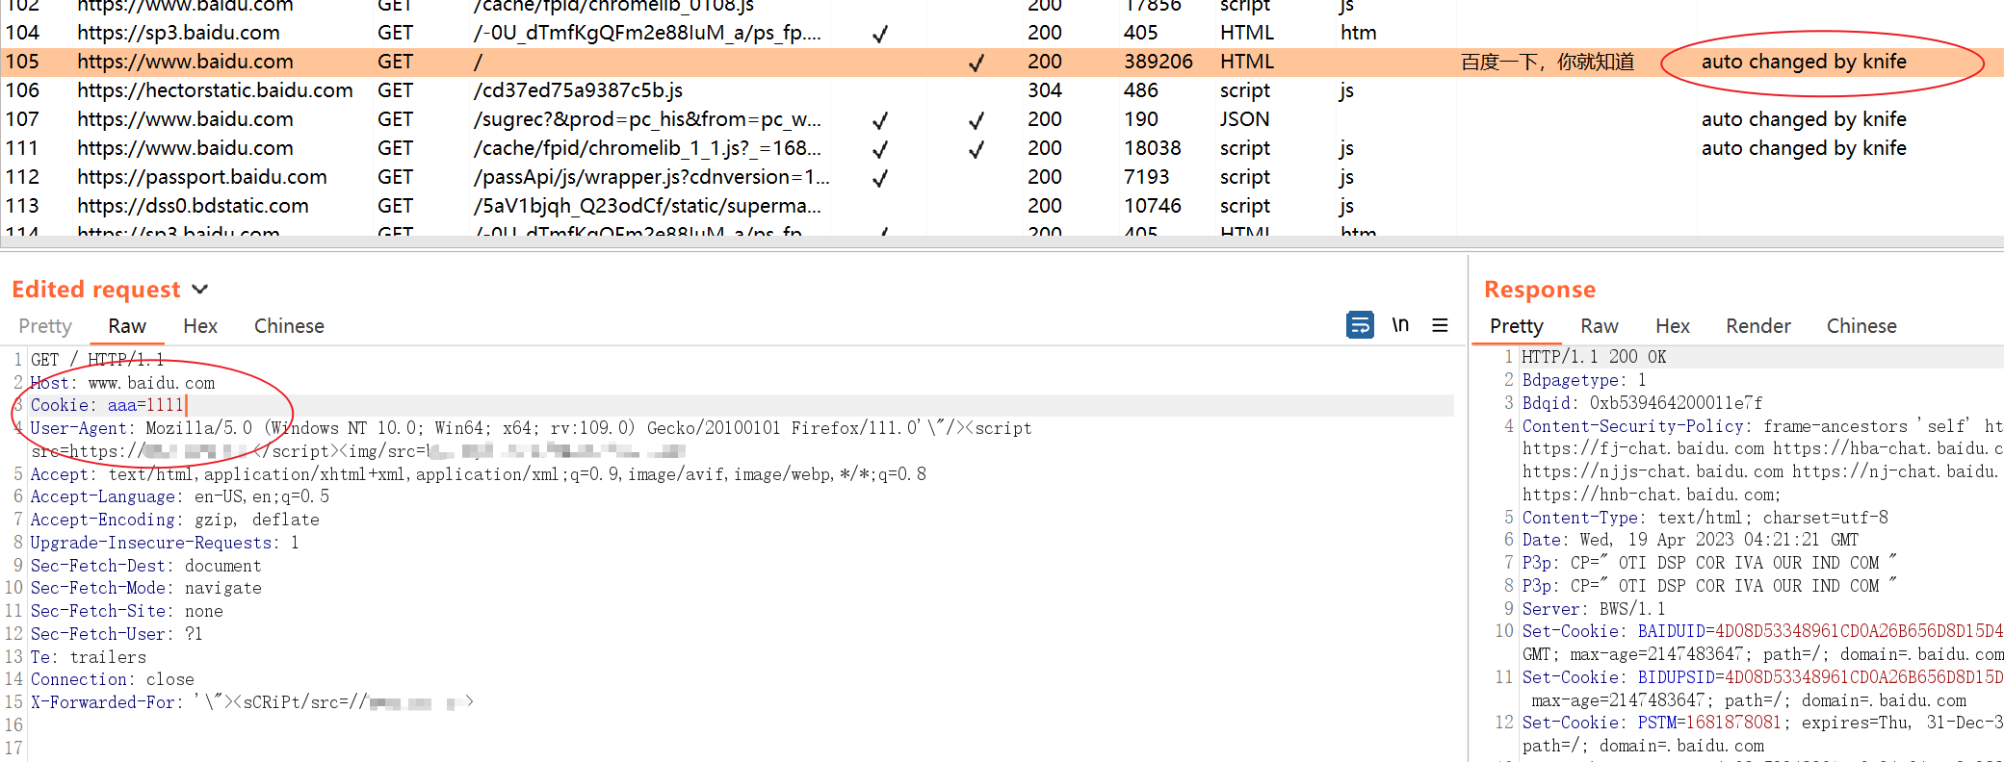Select history row 111 chromelib_1_1.js request
Viewport: 2004px width, 762px height.
[1002, 148]
